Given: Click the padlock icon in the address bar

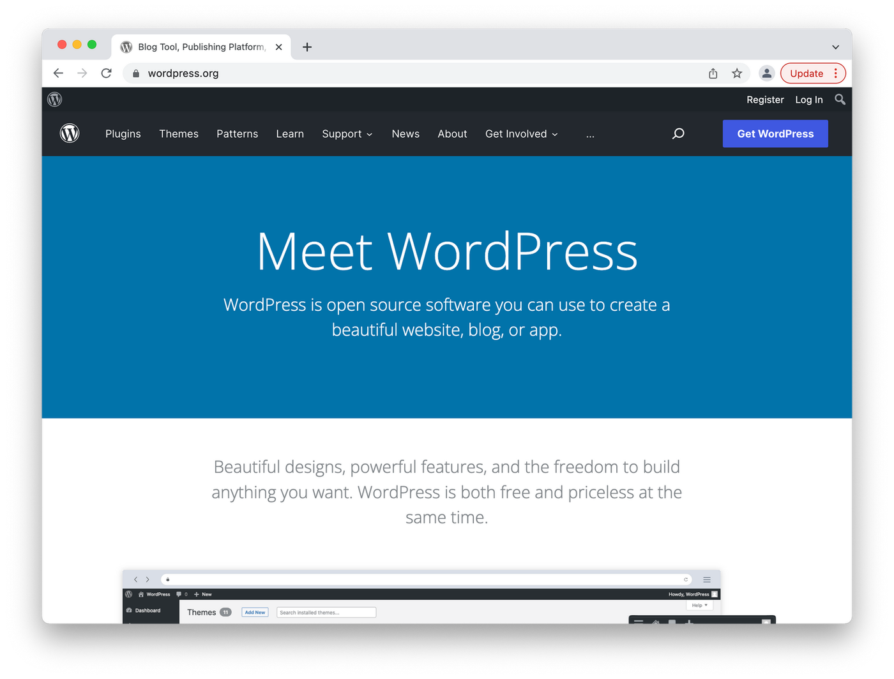Looking at the screenshot, I should [x=135, y=73].
